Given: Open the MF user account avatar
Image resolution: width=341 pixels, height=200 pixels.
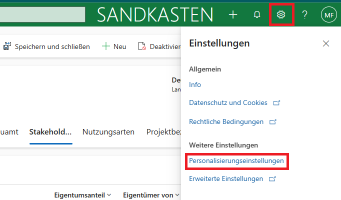Looking at the screenshot, I should [x=328, y=15].
